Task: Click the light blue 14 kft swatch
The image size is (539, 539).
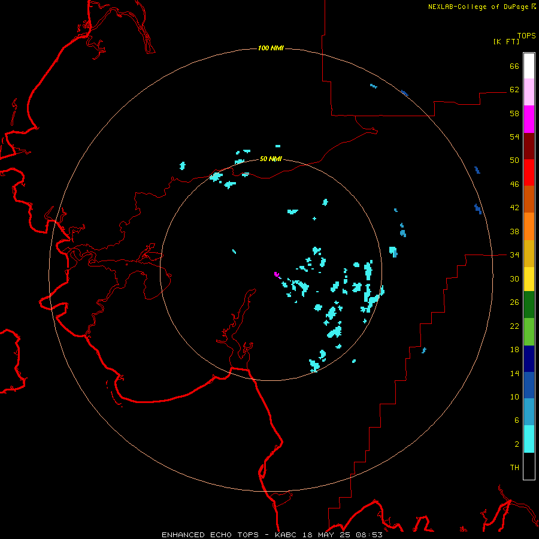Action: (529, 412)
